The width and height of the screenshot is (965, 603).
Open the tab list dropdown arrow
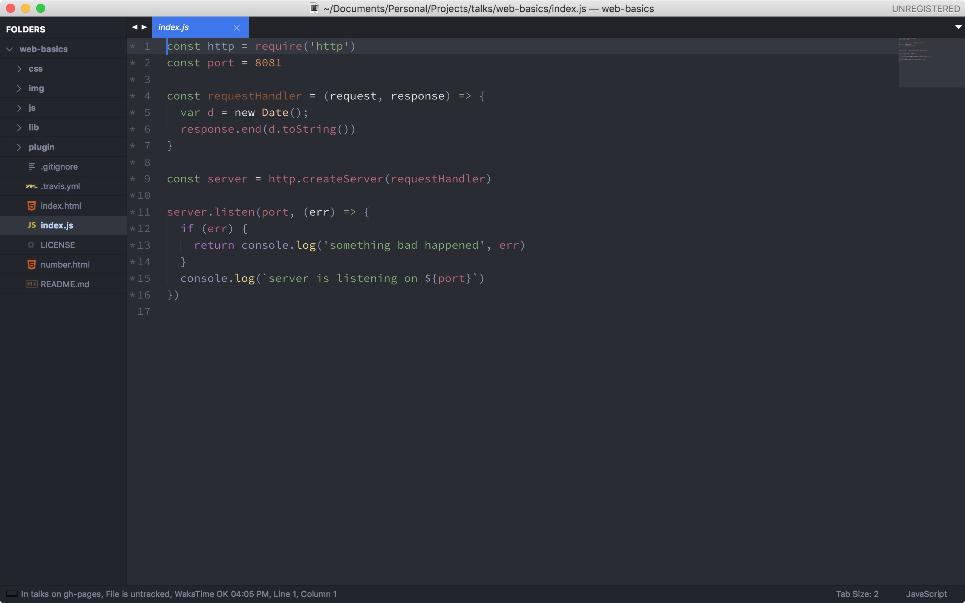(958, 27)
